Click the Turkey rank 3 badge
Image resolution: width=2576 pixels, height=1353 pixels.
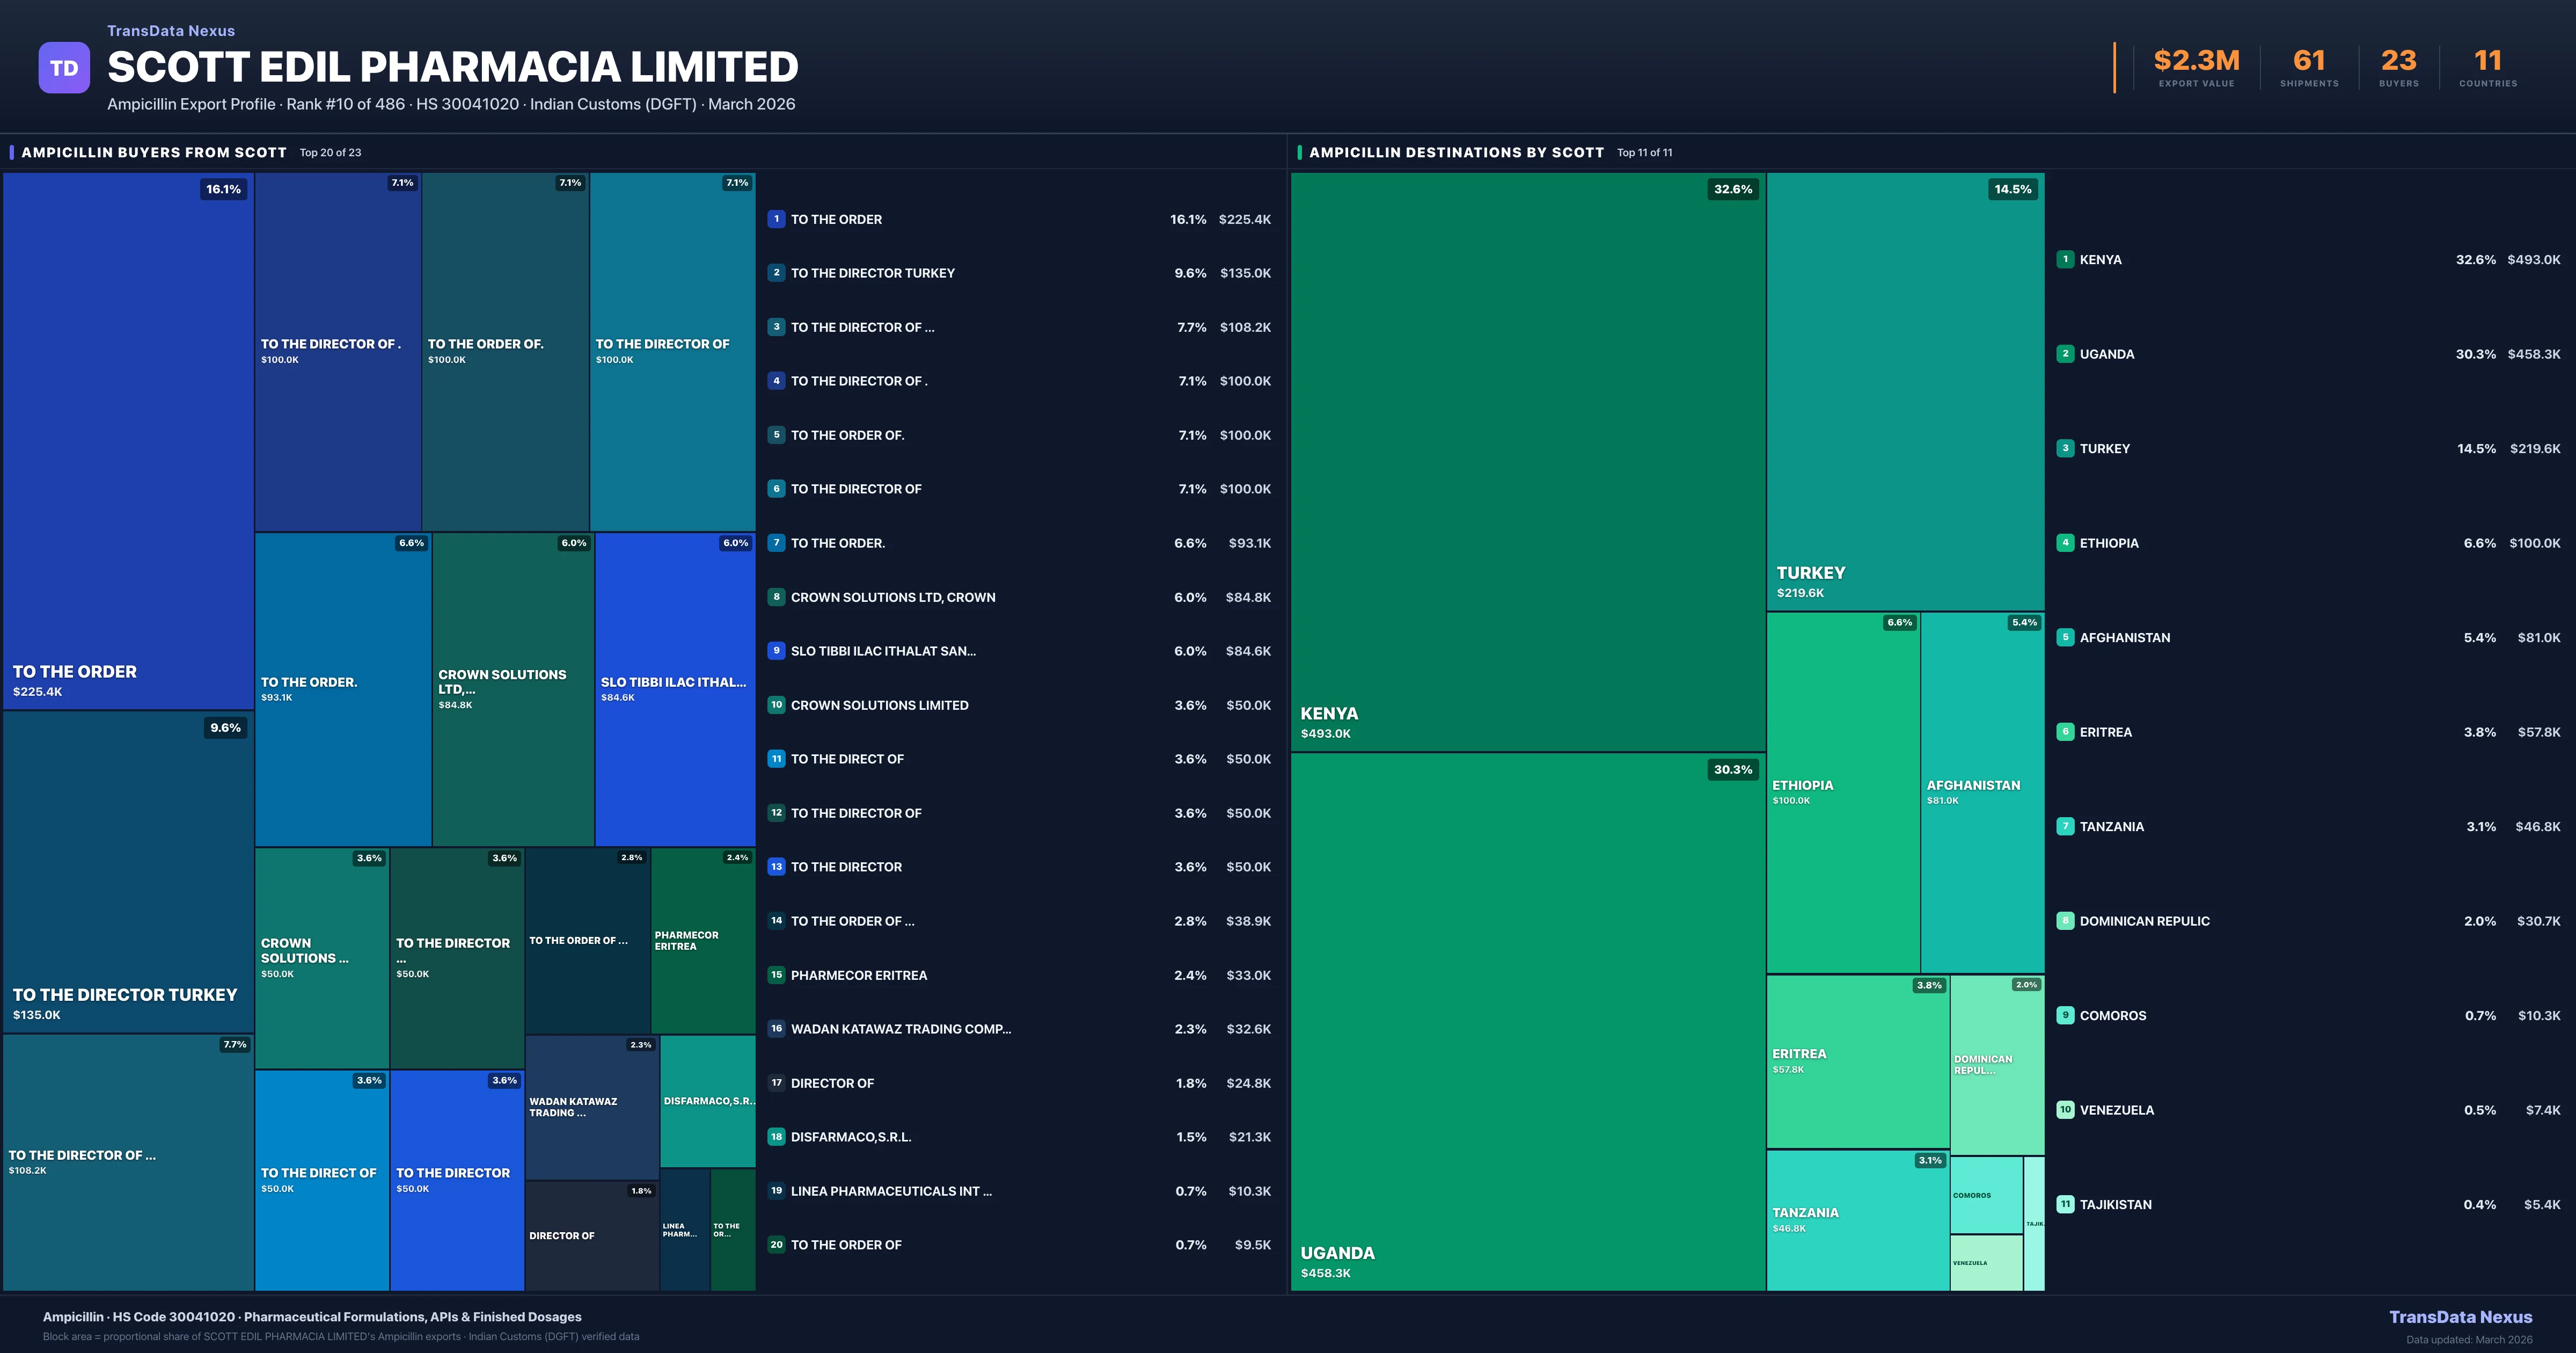tap(2065, 448)
